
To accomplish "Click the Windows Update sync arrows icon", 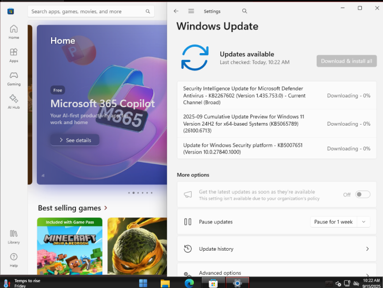I will pyautogui.click(x=195, y=57).
